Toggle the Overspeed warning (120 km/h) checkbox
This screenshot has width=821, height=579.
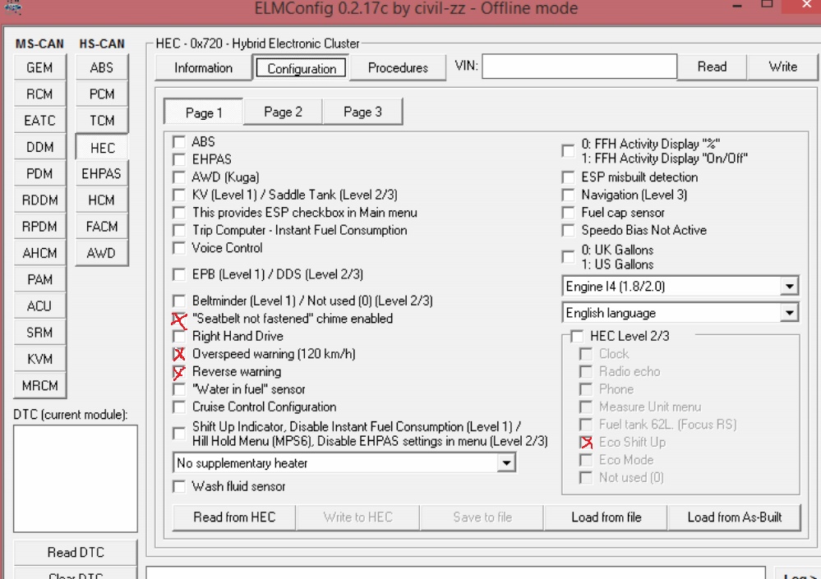coord(179,354)
